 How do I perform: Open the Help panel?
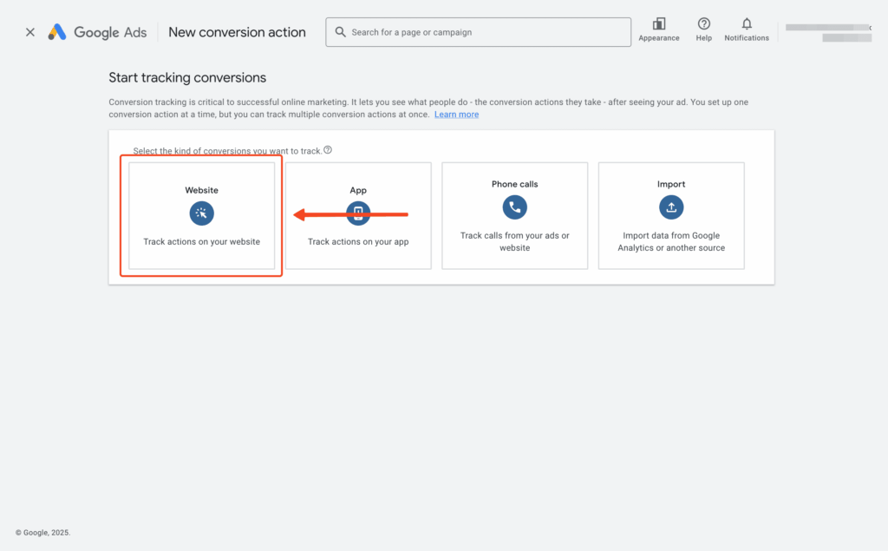pos(703,28)
